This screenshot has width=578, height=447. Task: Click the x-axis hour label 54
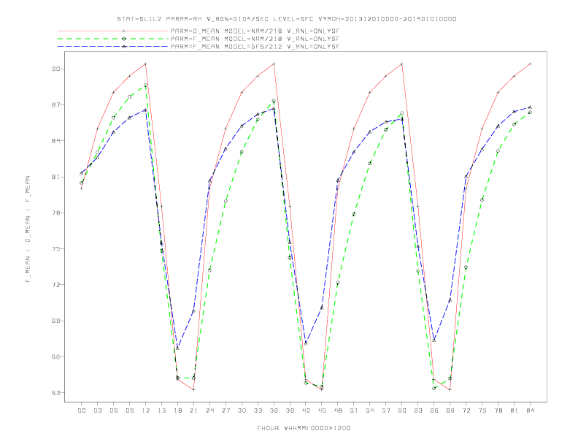tap(370, 410)
